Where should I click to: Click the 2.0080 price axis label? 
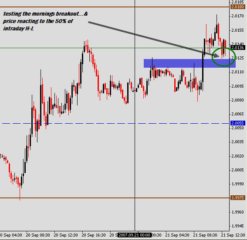point(238,100)
